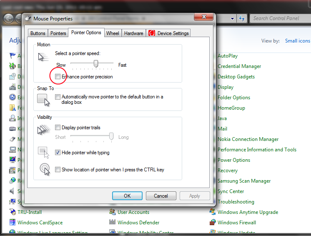Image resolution: width=311 pixels, height=236 pixels.
Task: Uncheck Hide pointer while typing
Action: click(58, 153)
